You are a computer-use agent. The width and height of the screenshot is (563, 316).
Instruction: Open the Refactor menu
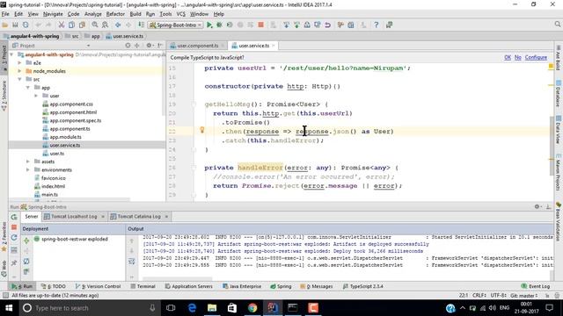pyautogui.click(x=115, y=14)
